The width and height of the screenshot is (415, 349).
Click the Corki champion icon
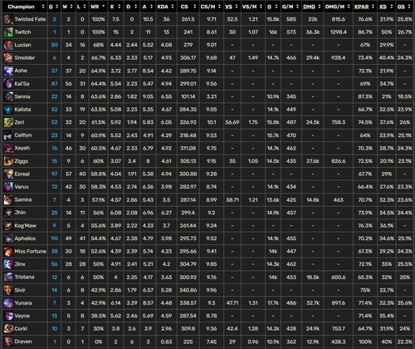(8, 329)
